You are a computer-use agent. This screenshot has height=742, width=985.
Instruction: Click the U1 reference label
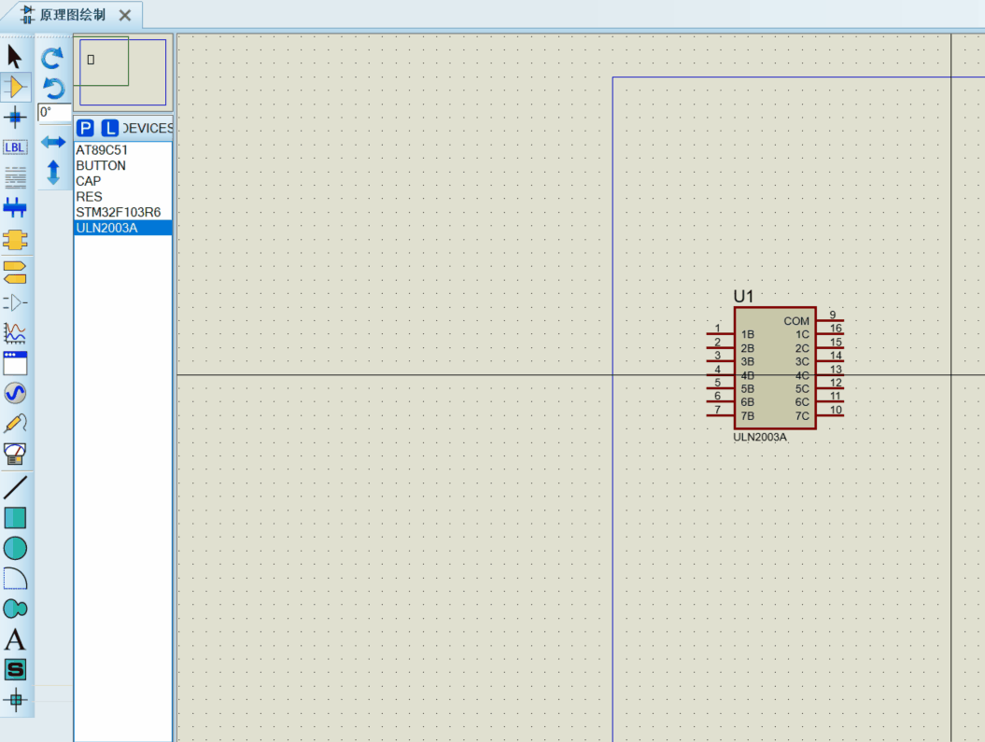click(743, 296)
